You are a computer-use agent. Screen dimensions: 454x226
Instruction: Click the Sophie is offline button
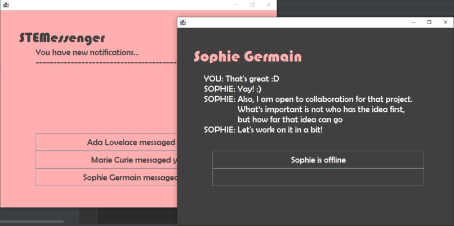318,160
